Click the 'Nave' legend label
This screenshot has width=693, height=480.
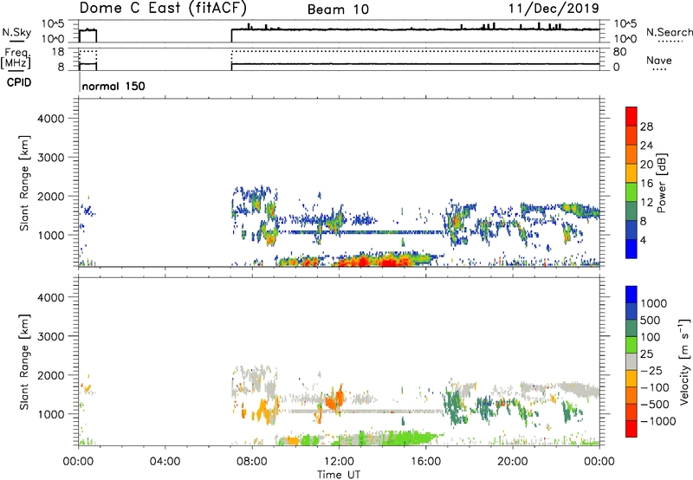[x=659, y=60]
